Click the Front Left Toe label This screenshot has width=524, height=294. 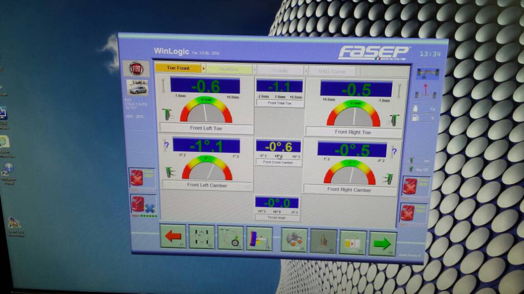(x=206, y=128)
